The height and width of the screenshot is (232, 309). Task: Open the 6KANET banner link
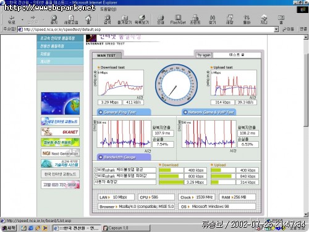60,132
